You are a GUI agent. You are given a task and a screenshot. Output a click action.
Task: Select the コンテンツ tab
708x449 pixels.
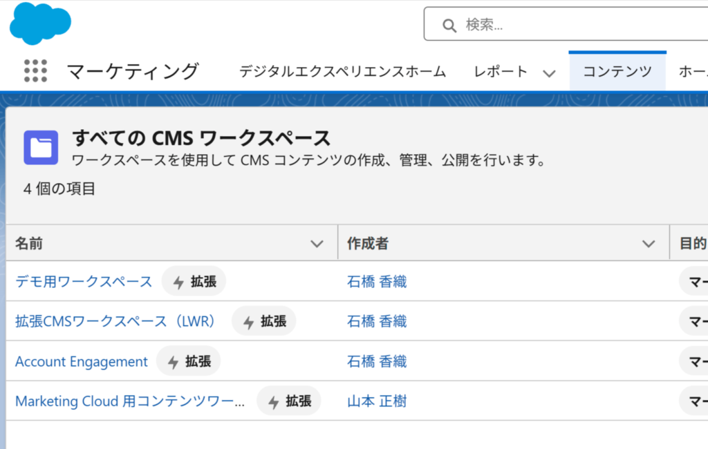pos(617,71)
